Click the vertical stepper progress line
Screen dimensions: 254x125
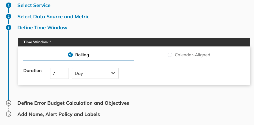coord(9,65)
